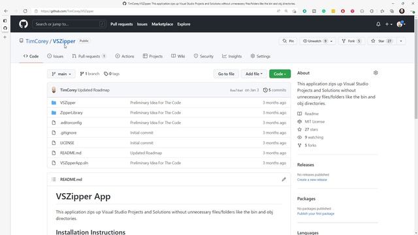Click the browser address bar URL

[67, 11]
